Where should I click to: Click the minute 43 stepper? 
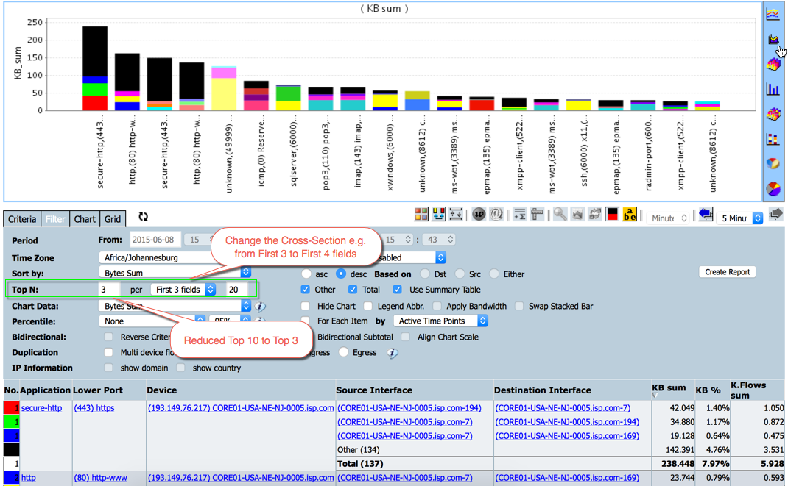[439, 240]
